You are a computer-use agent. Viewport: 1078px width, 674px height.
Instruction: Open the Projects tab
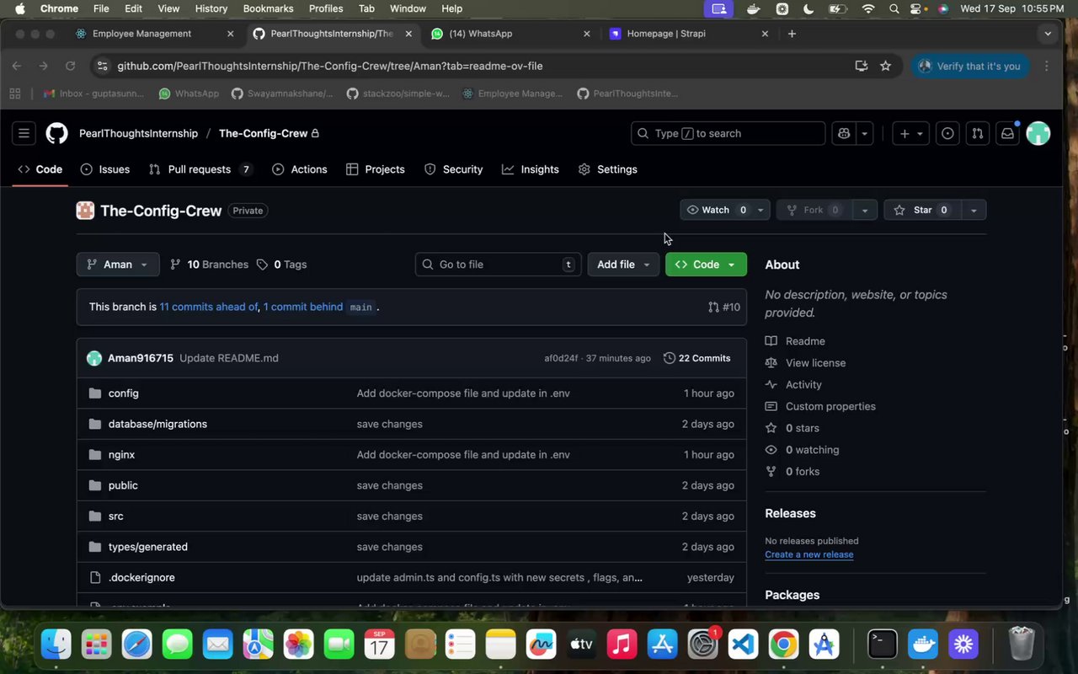[376, 169]
